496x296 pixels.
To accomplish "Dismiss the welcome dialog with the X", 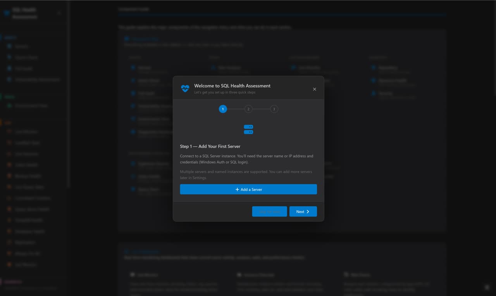I will pos(314,89).
